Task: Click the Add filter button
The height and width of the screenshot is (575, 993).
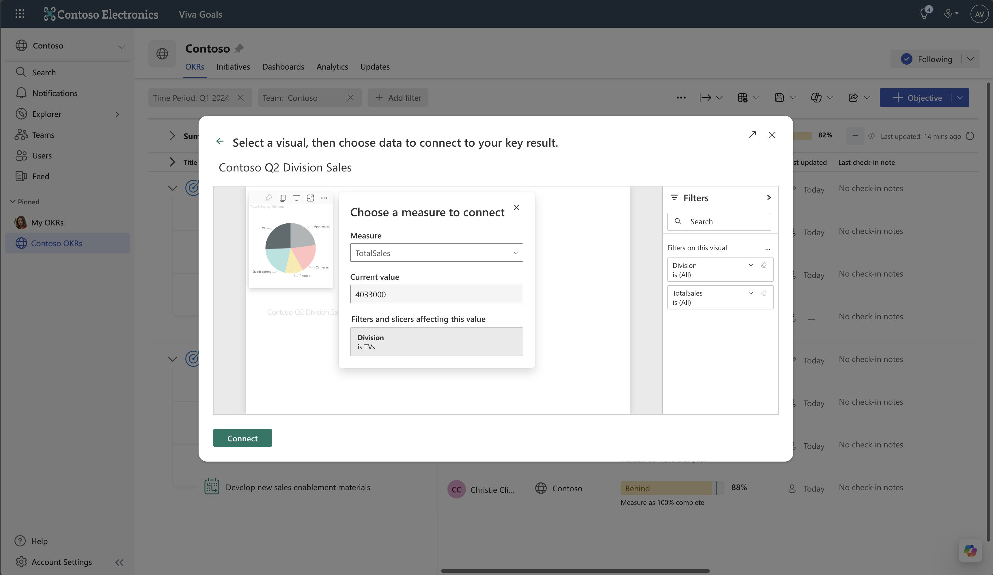Action: click(x=398, y=97)
